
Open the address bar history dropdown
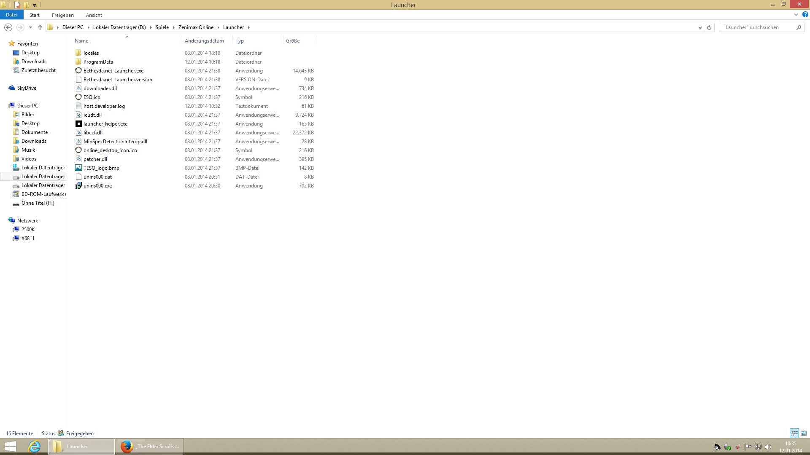[x=700, y=27]
